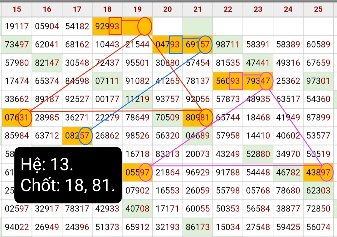Select the cell 10443
337x237 pixels.
point(107,45)
